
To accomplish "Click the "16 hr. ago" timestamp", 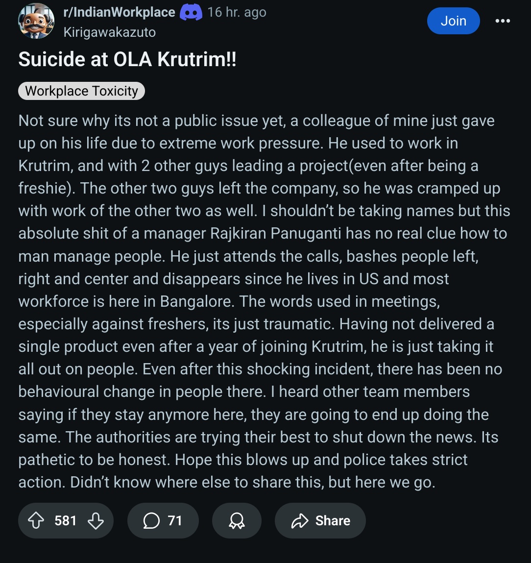I will click(x=237, y=12).
